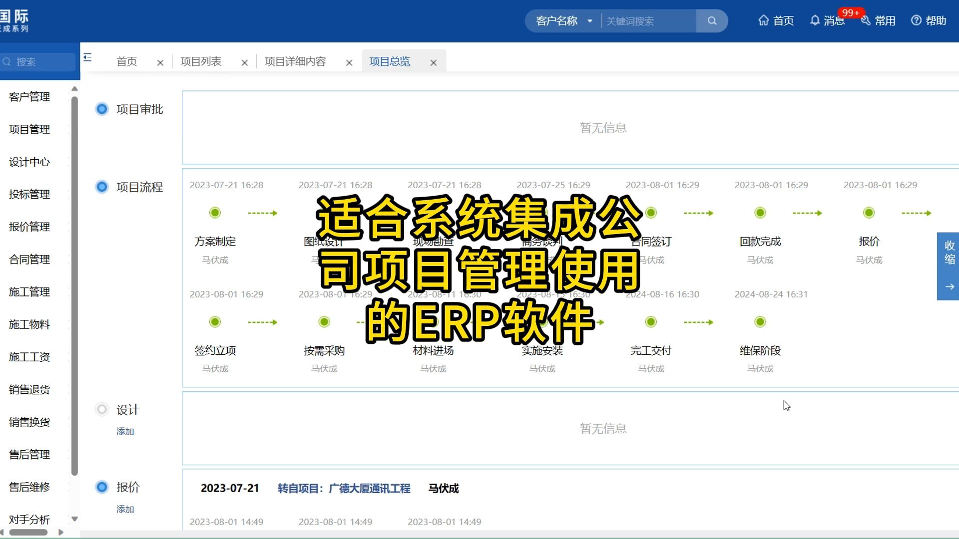Open 对手分析 in the sidebar
959x539 pixels.
(x=29, y=520)
